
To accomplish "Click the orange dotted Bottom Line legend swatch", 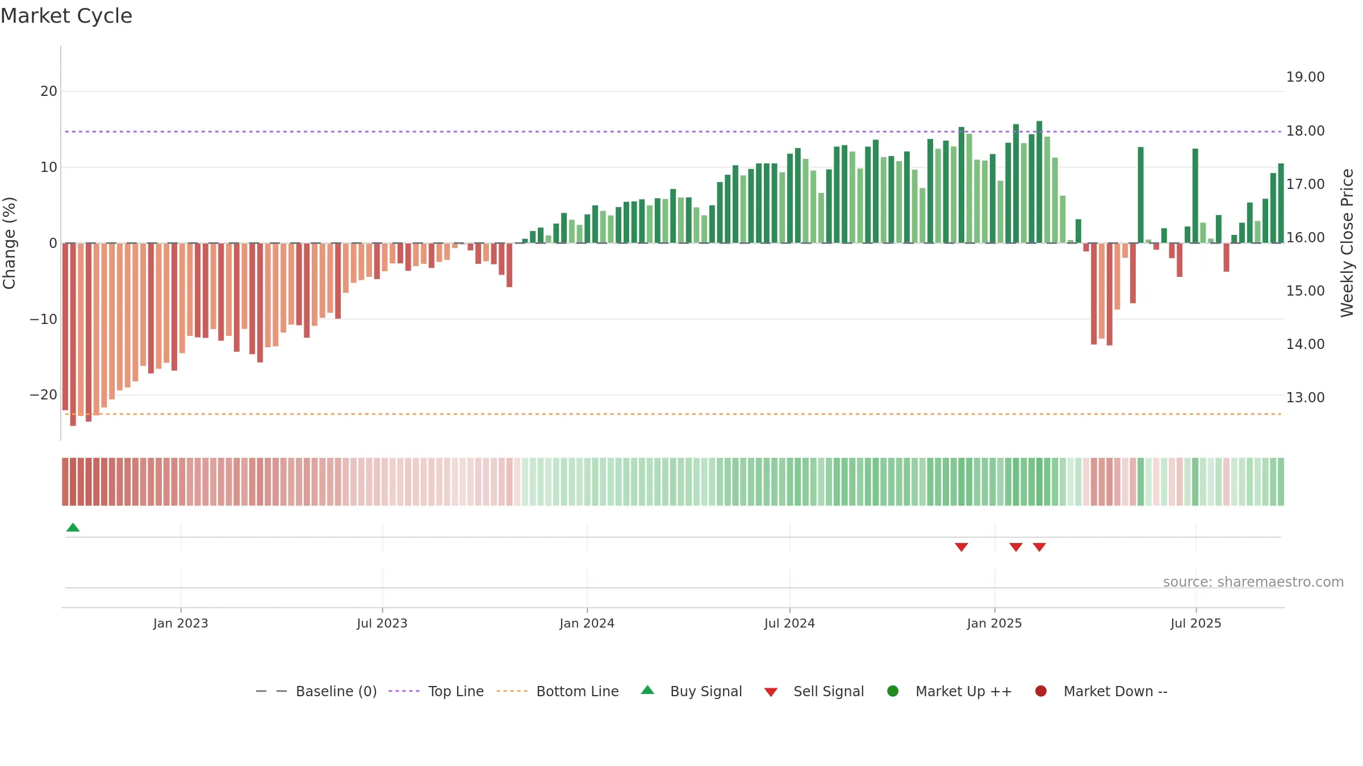I will click(x=512, y=691).
